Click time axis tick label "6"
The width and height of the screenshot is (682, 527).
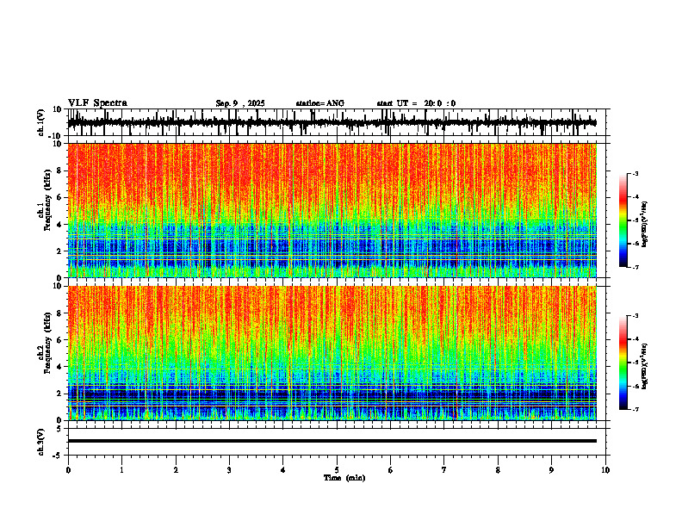click(391, 470)
